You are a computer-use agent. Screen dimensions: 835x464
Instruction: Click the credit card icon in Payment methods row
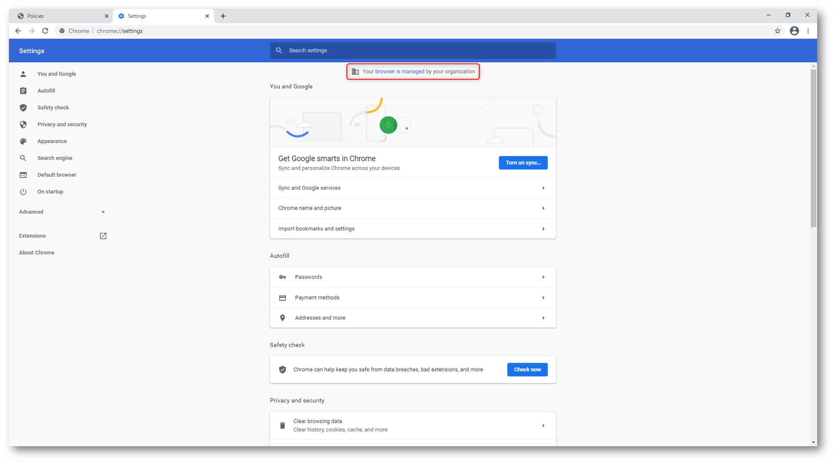tap(282, 298)
